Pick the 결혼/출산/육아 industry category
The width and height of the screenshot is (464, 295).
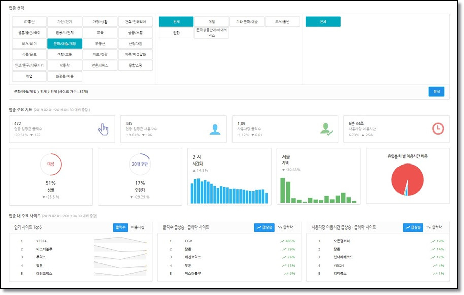click(29, 33)
